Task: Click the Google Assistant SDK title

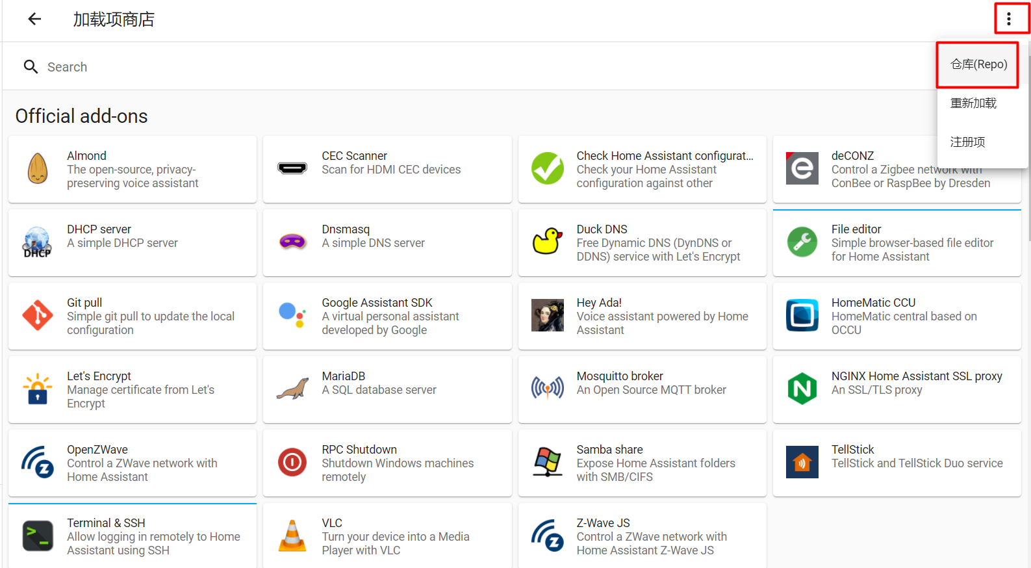Action: tap(377, 303)
